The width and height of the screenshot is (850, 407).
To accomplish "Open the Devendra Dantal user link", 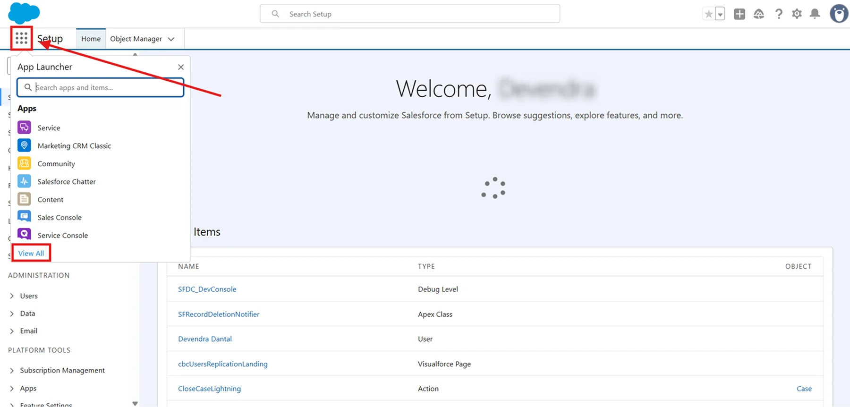I will (205, 339).
